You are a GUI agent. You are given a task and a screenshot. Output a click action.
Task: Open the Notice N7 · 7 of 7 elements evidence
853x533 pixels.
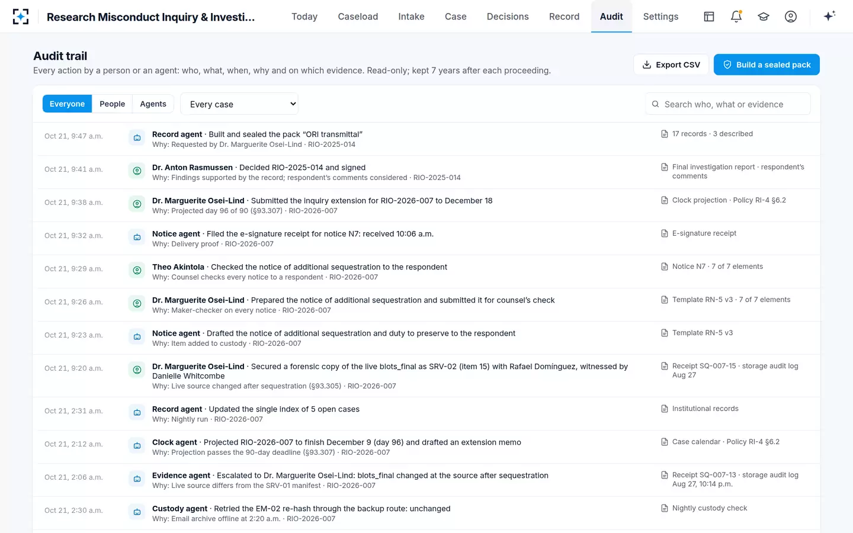(712, 266)
